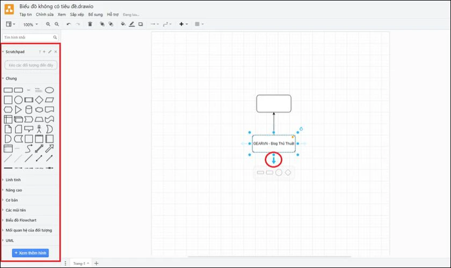Click the line color pencil icon
This screenshot has width=451, height=268.
(x=132, y=24)
